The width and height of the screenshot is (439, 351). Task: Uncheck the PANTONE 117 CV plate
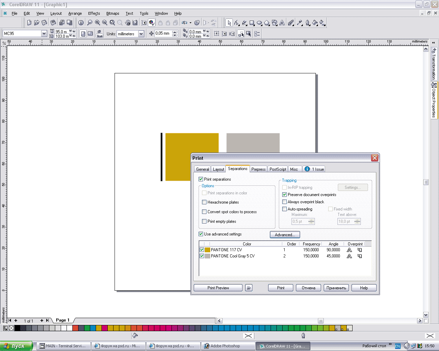click(x=202, y=250)
